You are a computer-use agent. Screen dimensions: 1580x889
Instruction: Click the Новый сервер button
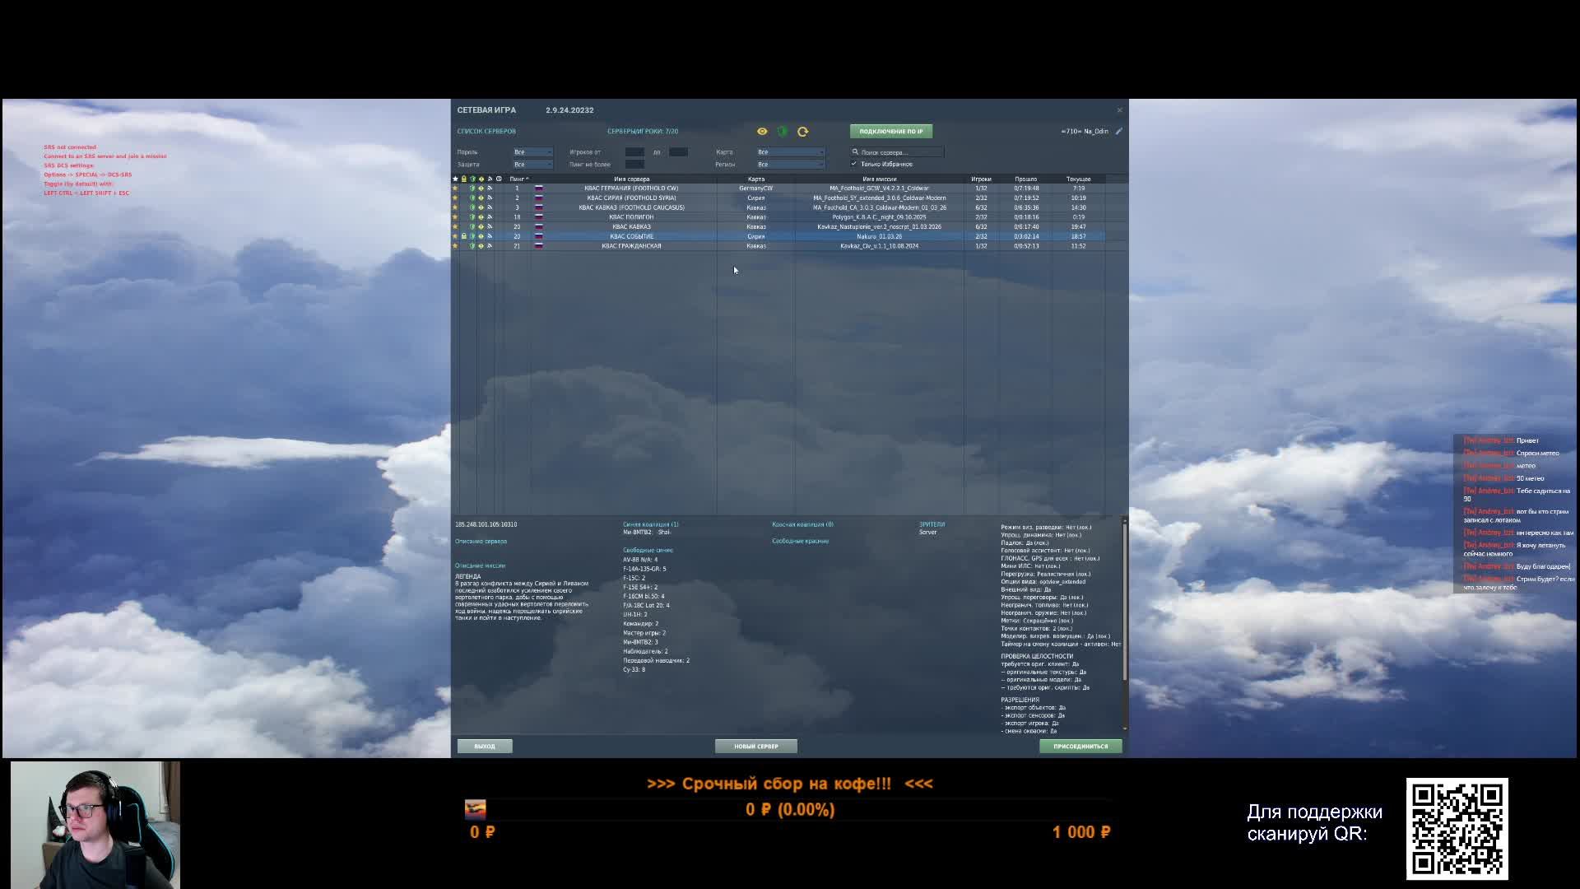[755, 747]
